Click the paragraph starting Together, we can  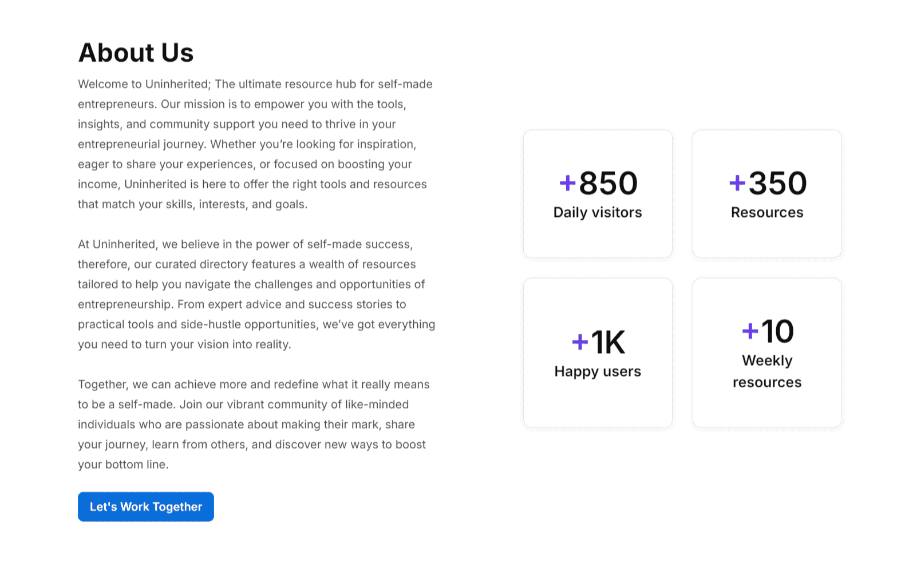coord(254,424)
